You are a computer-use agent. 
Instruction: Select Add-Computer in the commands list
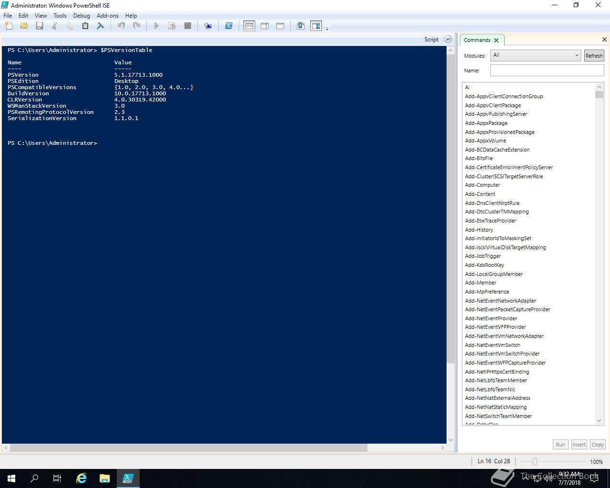click(482, 185)
